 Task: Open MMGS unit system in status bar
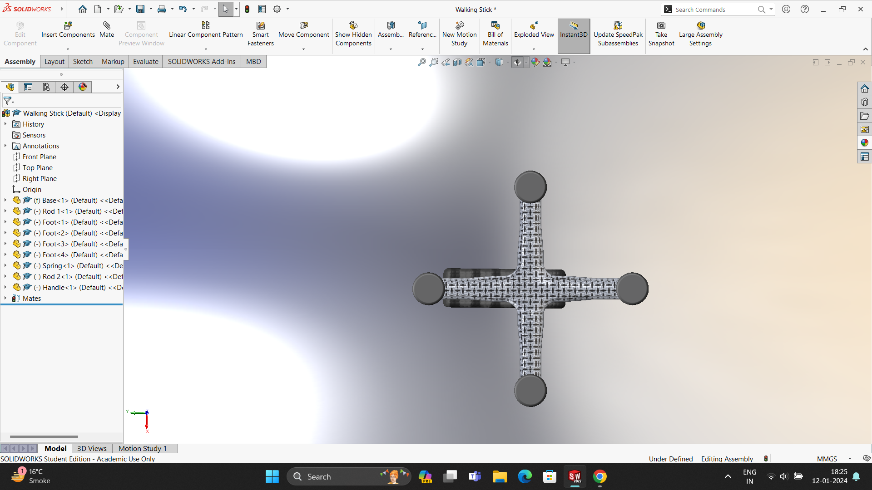coord(827,459)
